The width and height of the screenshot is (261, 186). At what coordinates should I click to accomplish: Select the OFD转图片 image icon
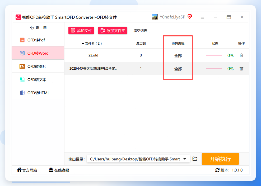click(x=22, y=66)
